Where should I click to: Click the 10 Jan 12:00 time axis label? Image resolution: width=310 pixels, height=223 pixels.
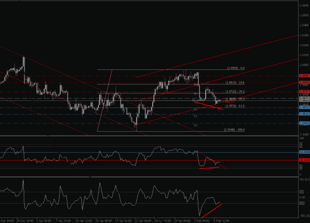(x=84, y=221)
